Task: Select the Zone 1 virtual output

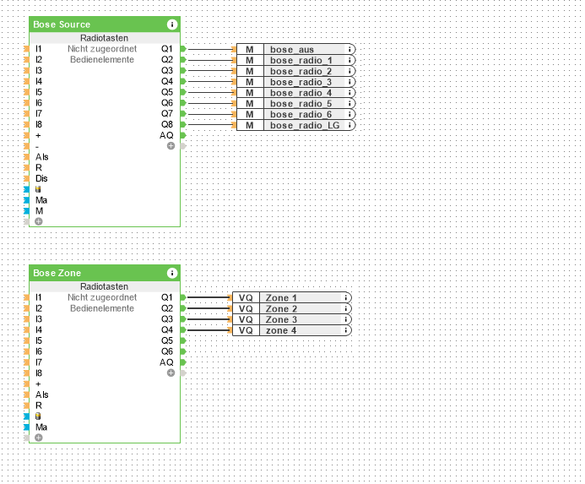Action: point(292,297)
